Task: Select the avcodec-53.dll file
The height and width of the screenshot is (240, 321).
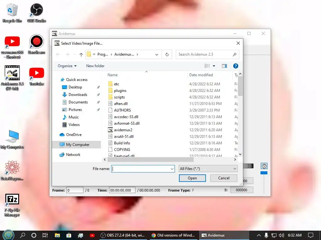Action: click(x=126, y=117)
